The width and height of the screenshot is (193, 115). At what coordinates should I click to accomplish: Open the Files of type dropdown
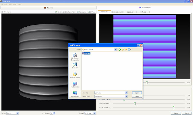126,96
